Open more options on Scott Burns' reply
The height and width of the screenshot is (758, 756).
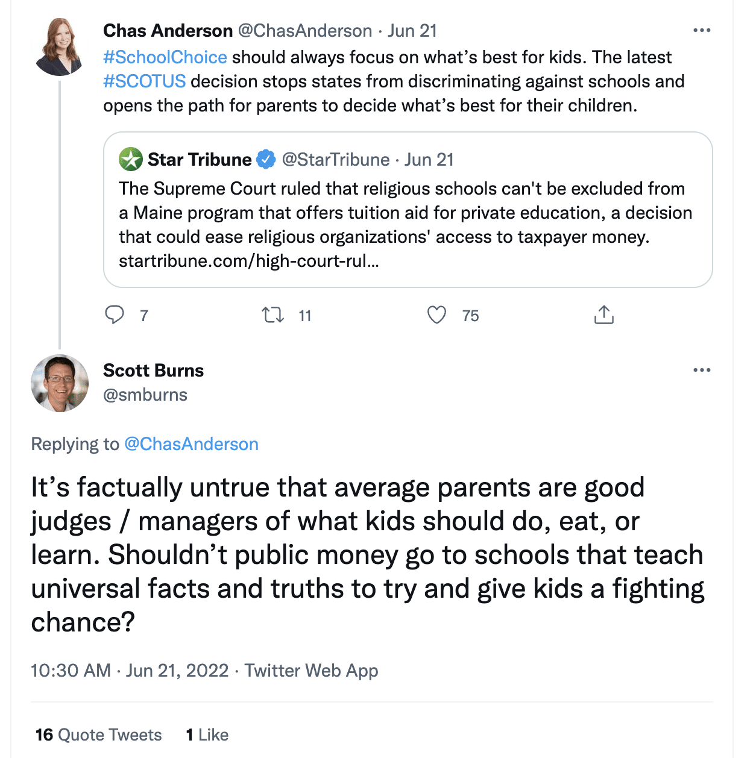702,370
